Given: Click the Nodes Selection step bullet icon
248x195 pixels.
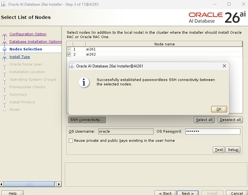Looking at the screenshot, I should [4, 49].
